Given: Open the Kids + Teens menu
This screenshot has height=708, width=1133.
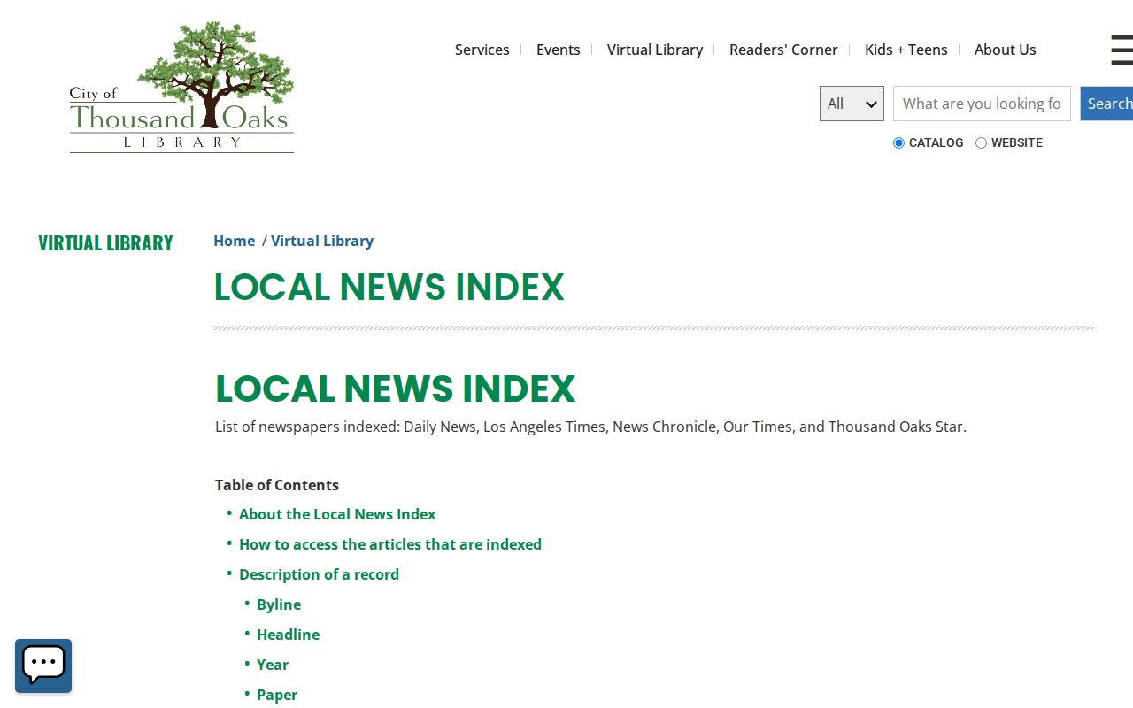Looking at the screenshot, I should [906, 50].
